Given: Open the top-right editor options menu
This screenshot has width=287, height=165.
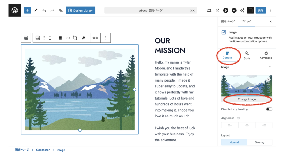Looking at the screenshot, I should tap(271, 10).
